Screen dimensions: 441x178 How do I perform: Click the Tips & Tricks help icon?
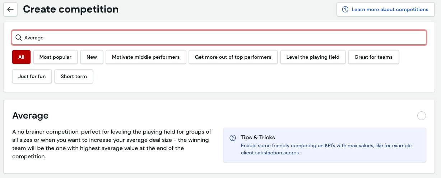tap(233, 138)
